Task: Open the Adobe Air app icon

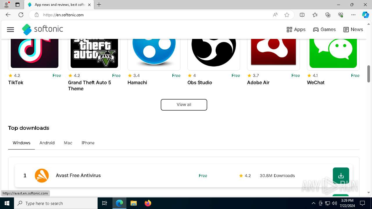Action: click(273, 52)
